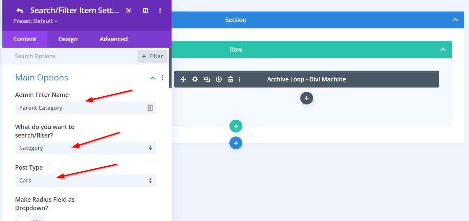Viewport: 469px width, 221px height.
Task: Switch to the Advanced tab
Action: (x=113, y=39)
